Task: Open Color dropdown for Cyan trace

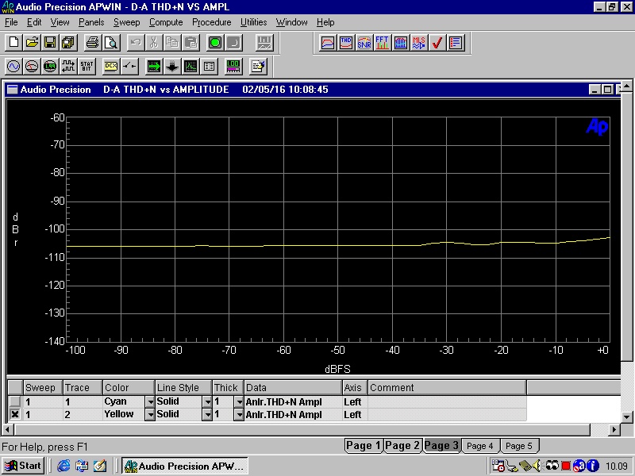Action: coord(150,402)
